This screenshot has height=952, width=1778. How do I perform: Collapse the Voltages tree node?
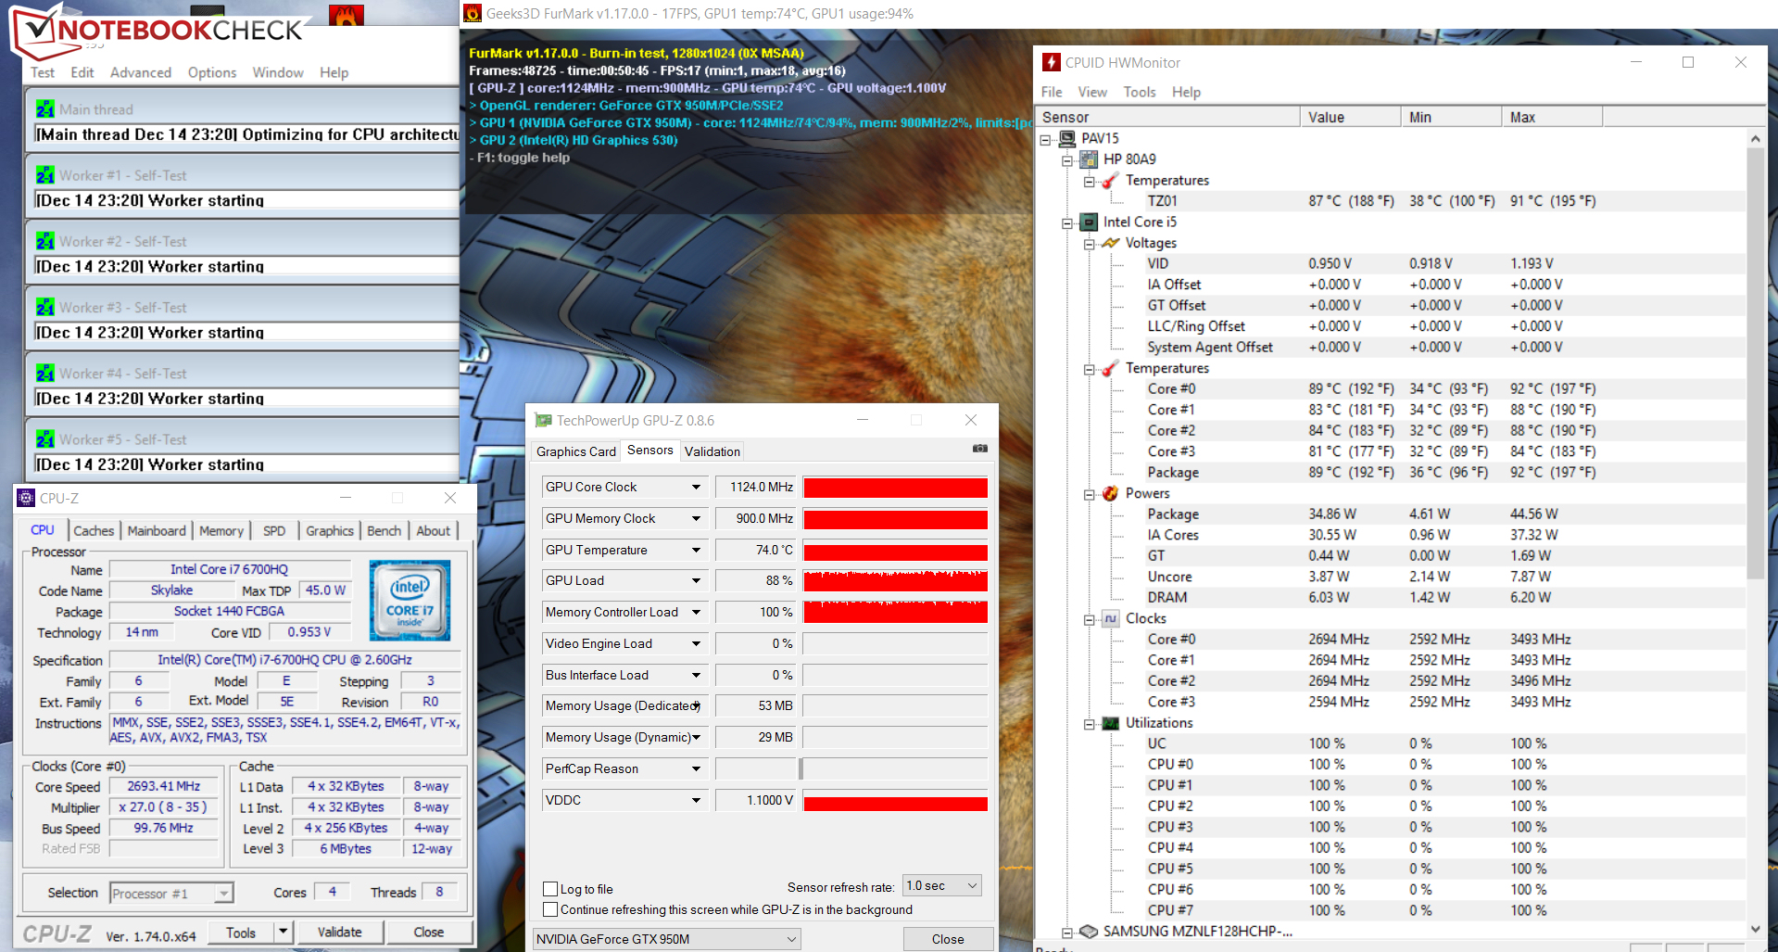point(1089,244)
